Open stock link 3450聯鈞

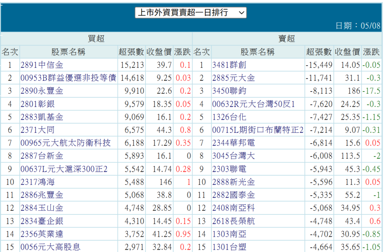click(229, 91)
